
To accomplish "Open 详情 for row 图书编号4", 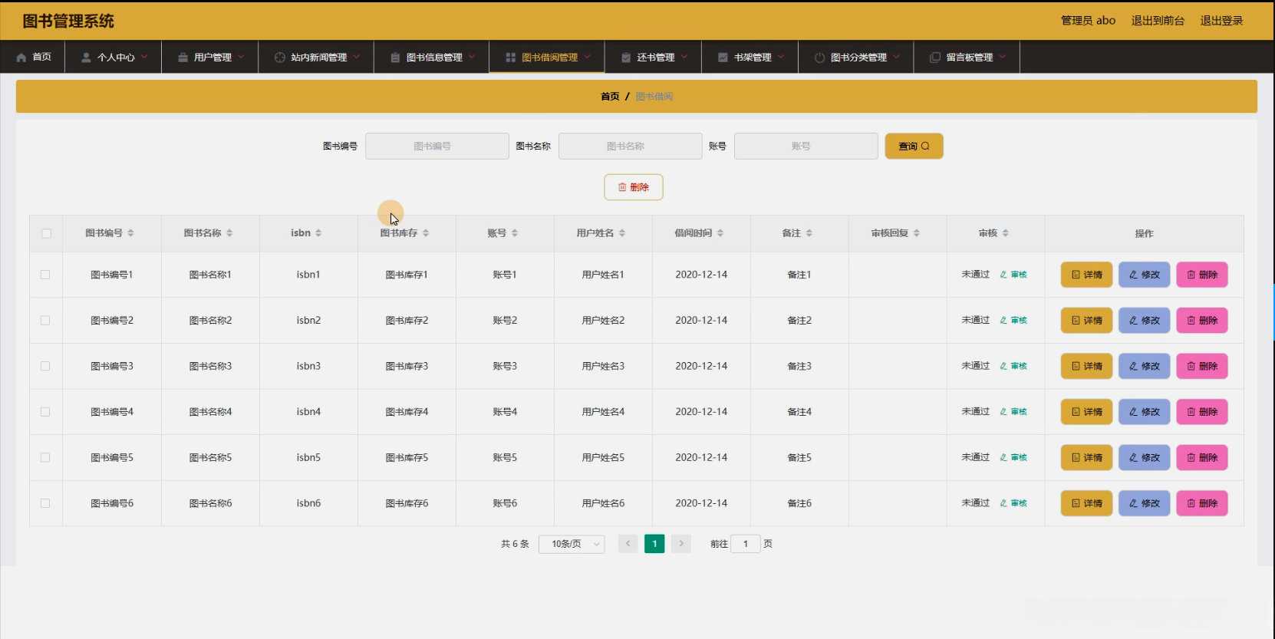I will pos(1086,412).
